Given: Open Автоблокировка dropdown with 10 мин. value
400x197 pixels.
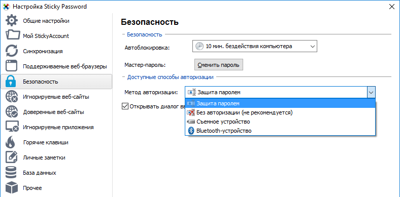Looking at the screenshot, I should point(255,46).
